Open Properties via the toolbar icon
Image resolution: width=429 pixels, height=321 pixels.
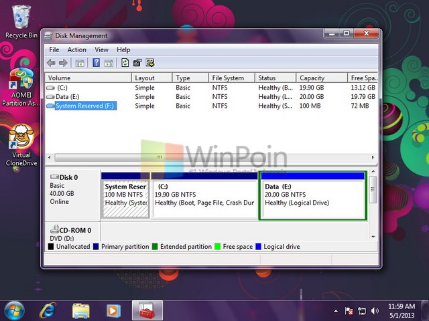137,63
